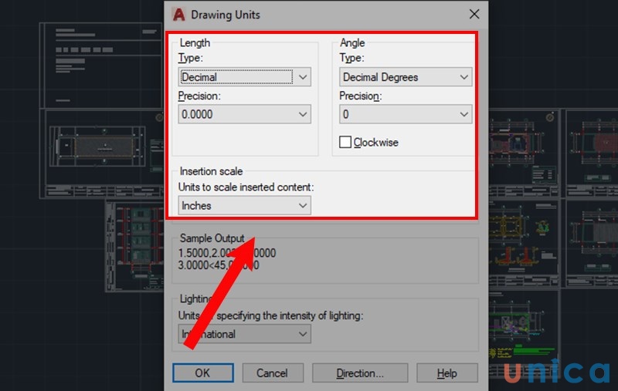Click the Cancel button
The image size is (618, 391).
(x=273, y=373)
